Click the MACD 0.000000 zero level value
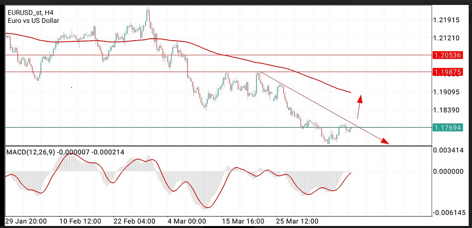The image size is (472, 228). (x=449, y=171)
